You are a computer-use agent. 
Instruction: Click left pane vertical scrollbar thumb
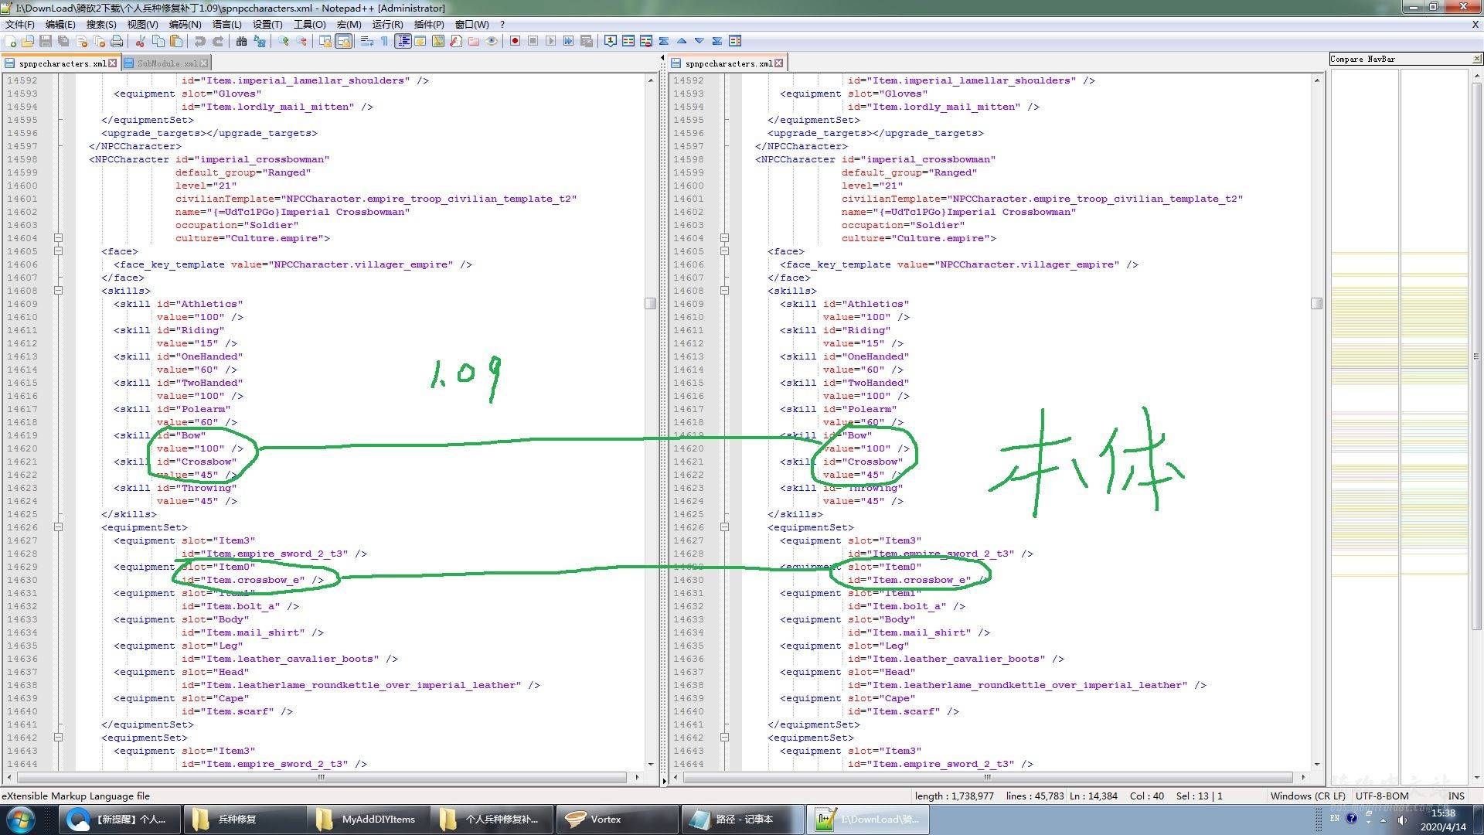[x=650, y=304]
